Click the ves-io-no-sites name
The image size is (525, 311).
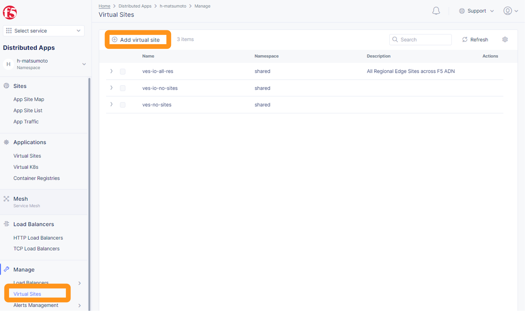pos(160,88)
